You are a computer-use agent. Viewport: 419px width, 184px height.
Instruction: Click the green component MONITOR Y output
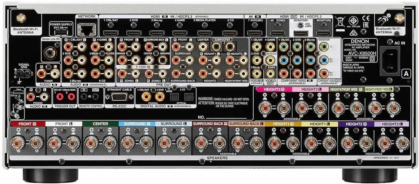pyautogui.click(x=323, y=47)
